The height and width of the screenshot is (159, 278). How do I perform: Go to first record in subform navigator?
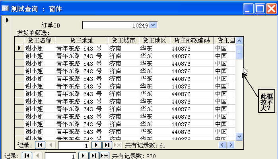(x=40, y=145)
